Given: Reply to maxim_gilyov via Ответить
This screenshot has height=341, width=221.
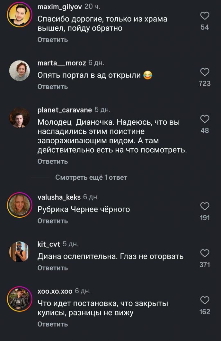Looking at the screenshot, I should [53, 40].
